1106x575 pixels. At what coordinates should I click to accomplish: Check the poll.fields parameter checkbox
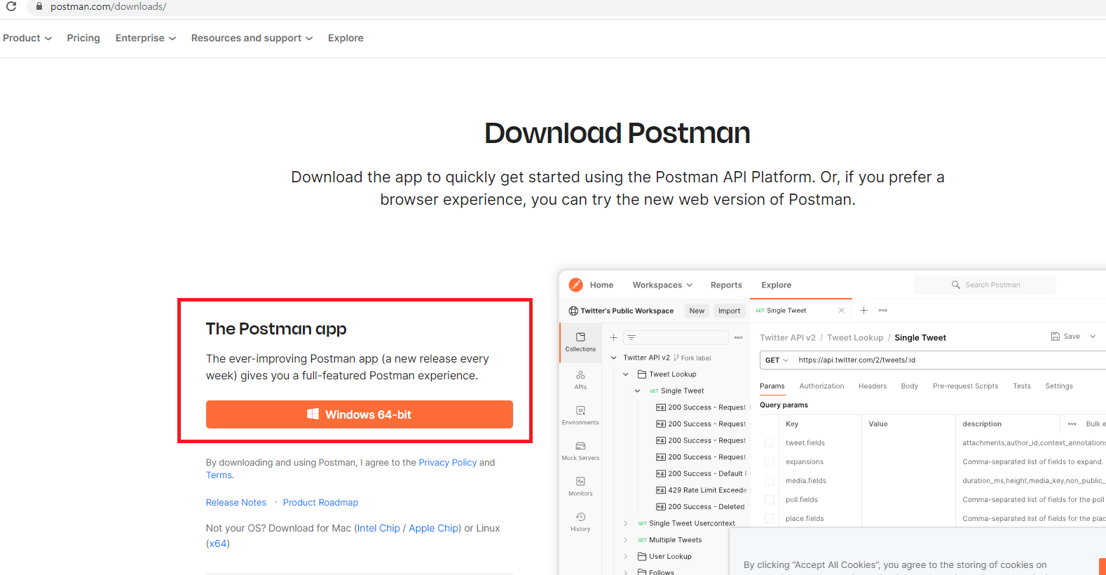[x=770, y=500]
